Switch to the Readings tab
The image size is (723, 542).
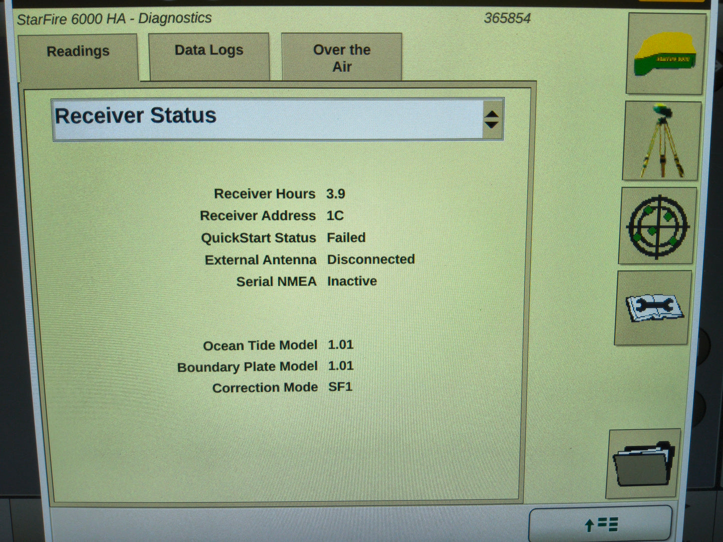[x=78, y=56]
